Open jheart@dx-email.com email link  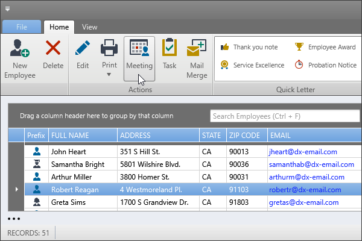[x=303, y=152]
